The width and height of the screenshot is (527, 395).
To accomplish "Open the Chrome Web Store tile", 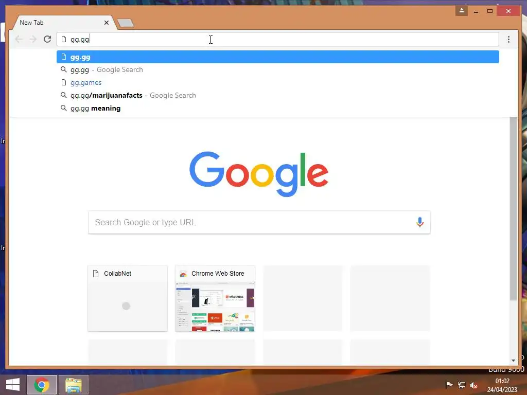I will [x=215, y=298].
